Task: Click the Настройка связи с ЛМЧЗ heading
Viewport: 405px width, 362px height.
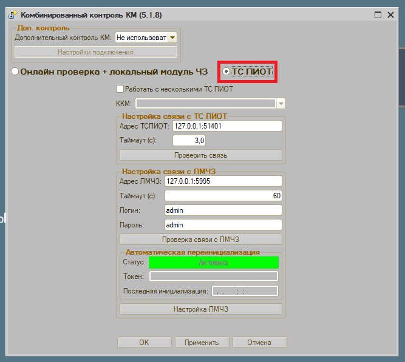Action: [169, 172]
